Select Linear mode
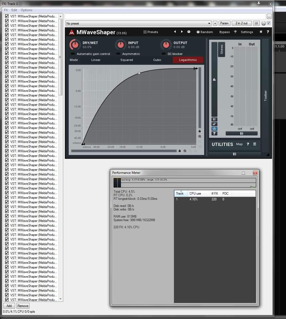Screen dimensions: 286x319 pyautogui.click(x=96, y=60)
